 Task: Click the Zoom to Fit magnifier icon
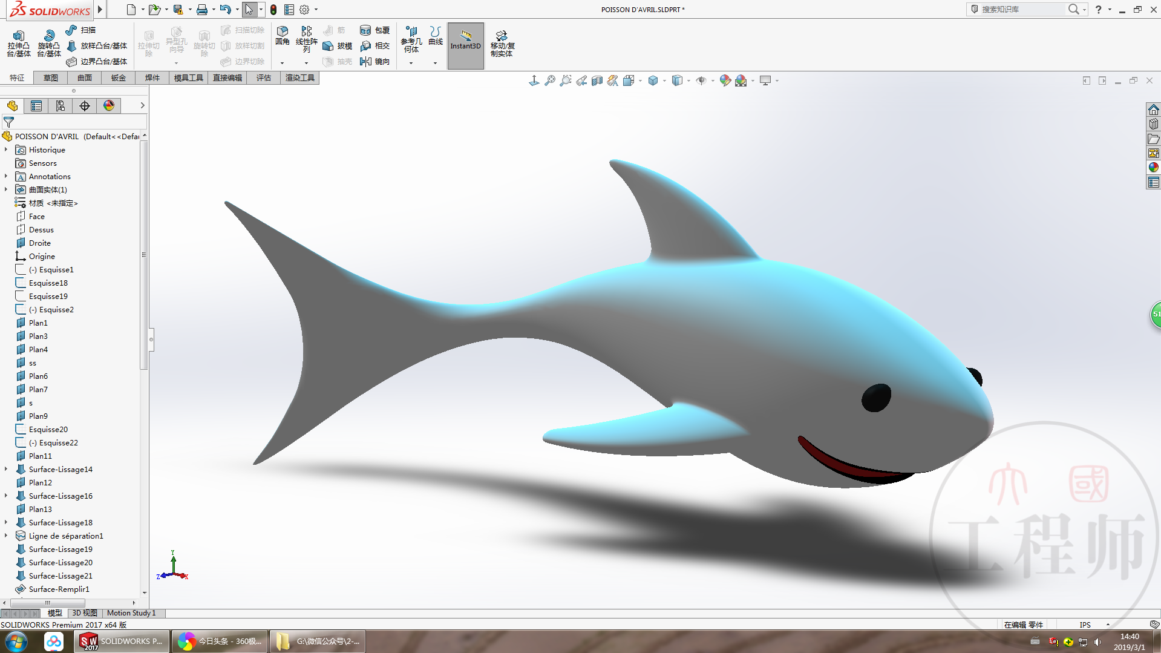point(549,80)
